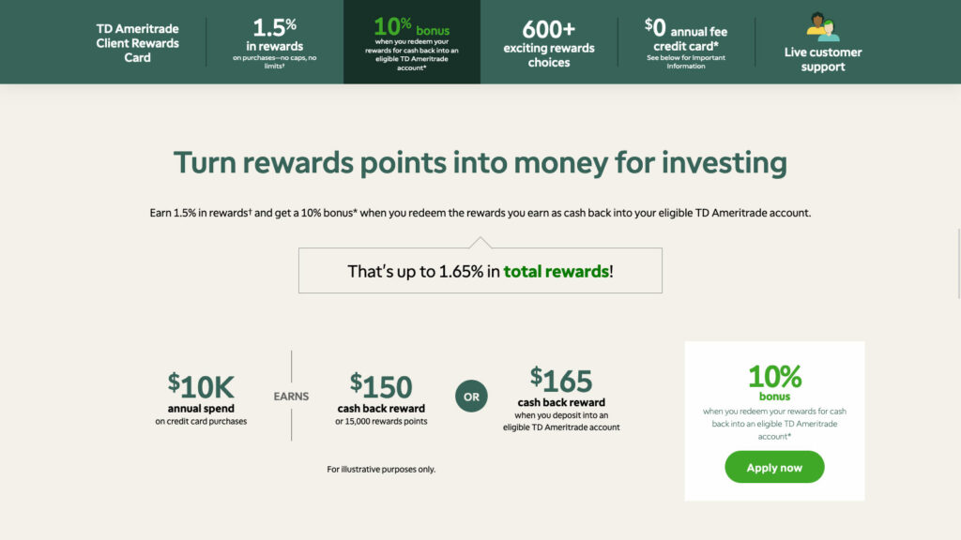Open the 1.5% in rewards tab
The height and width of the screenshot is (540, 961).
(275, 43)
